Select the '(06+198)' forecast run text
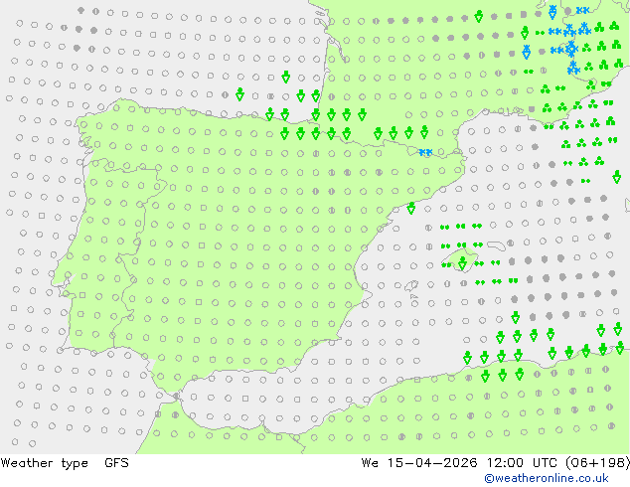Image resolution: width=630 pixels, height=487 pixels. (597, 463)
